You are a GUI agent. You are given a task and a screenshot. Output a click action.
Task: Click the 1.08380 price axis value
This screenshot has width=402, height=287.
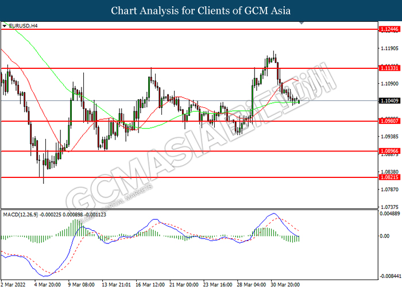pos(390,172)
